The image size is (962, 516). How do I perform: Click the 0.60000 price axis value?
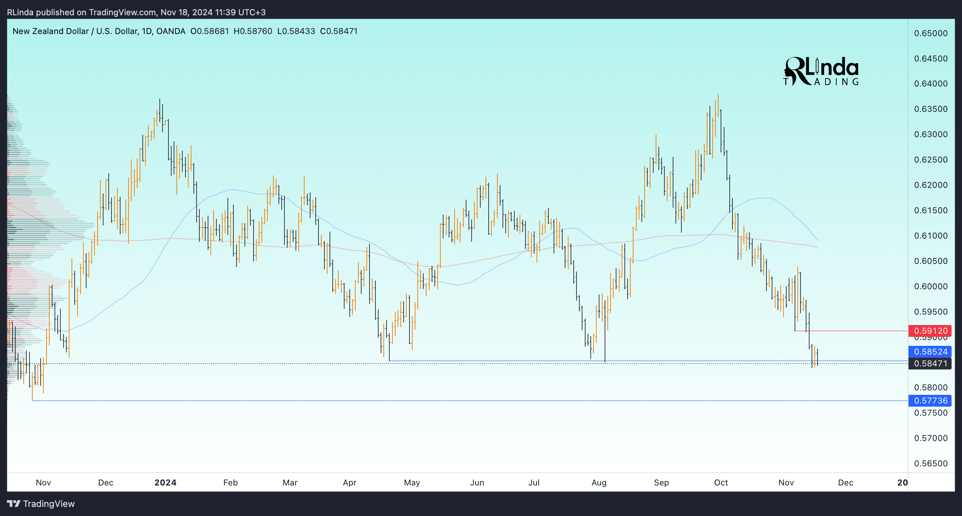(x=931, y=286)
